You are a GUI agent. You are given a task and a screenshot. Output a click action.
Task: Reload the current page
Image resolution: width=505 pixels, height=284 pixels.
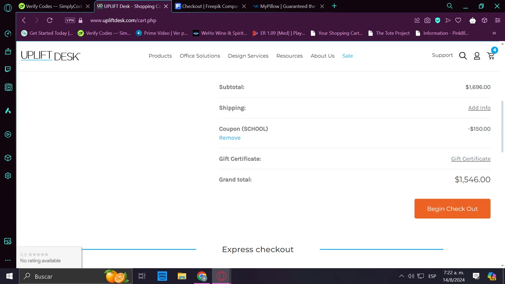coord(49,20)
